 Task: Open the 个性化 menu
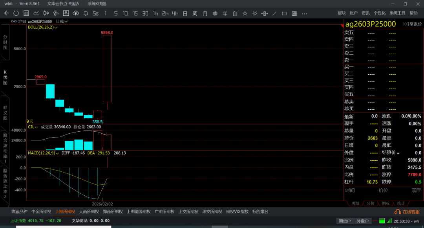tap(380, 13)
